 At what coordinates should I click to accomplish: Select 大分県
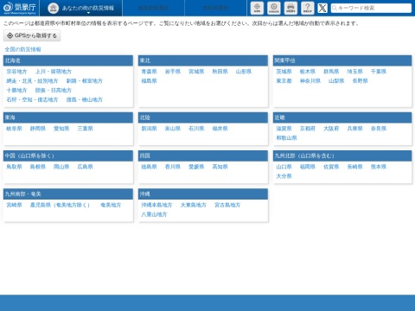(x=284, y=176)
